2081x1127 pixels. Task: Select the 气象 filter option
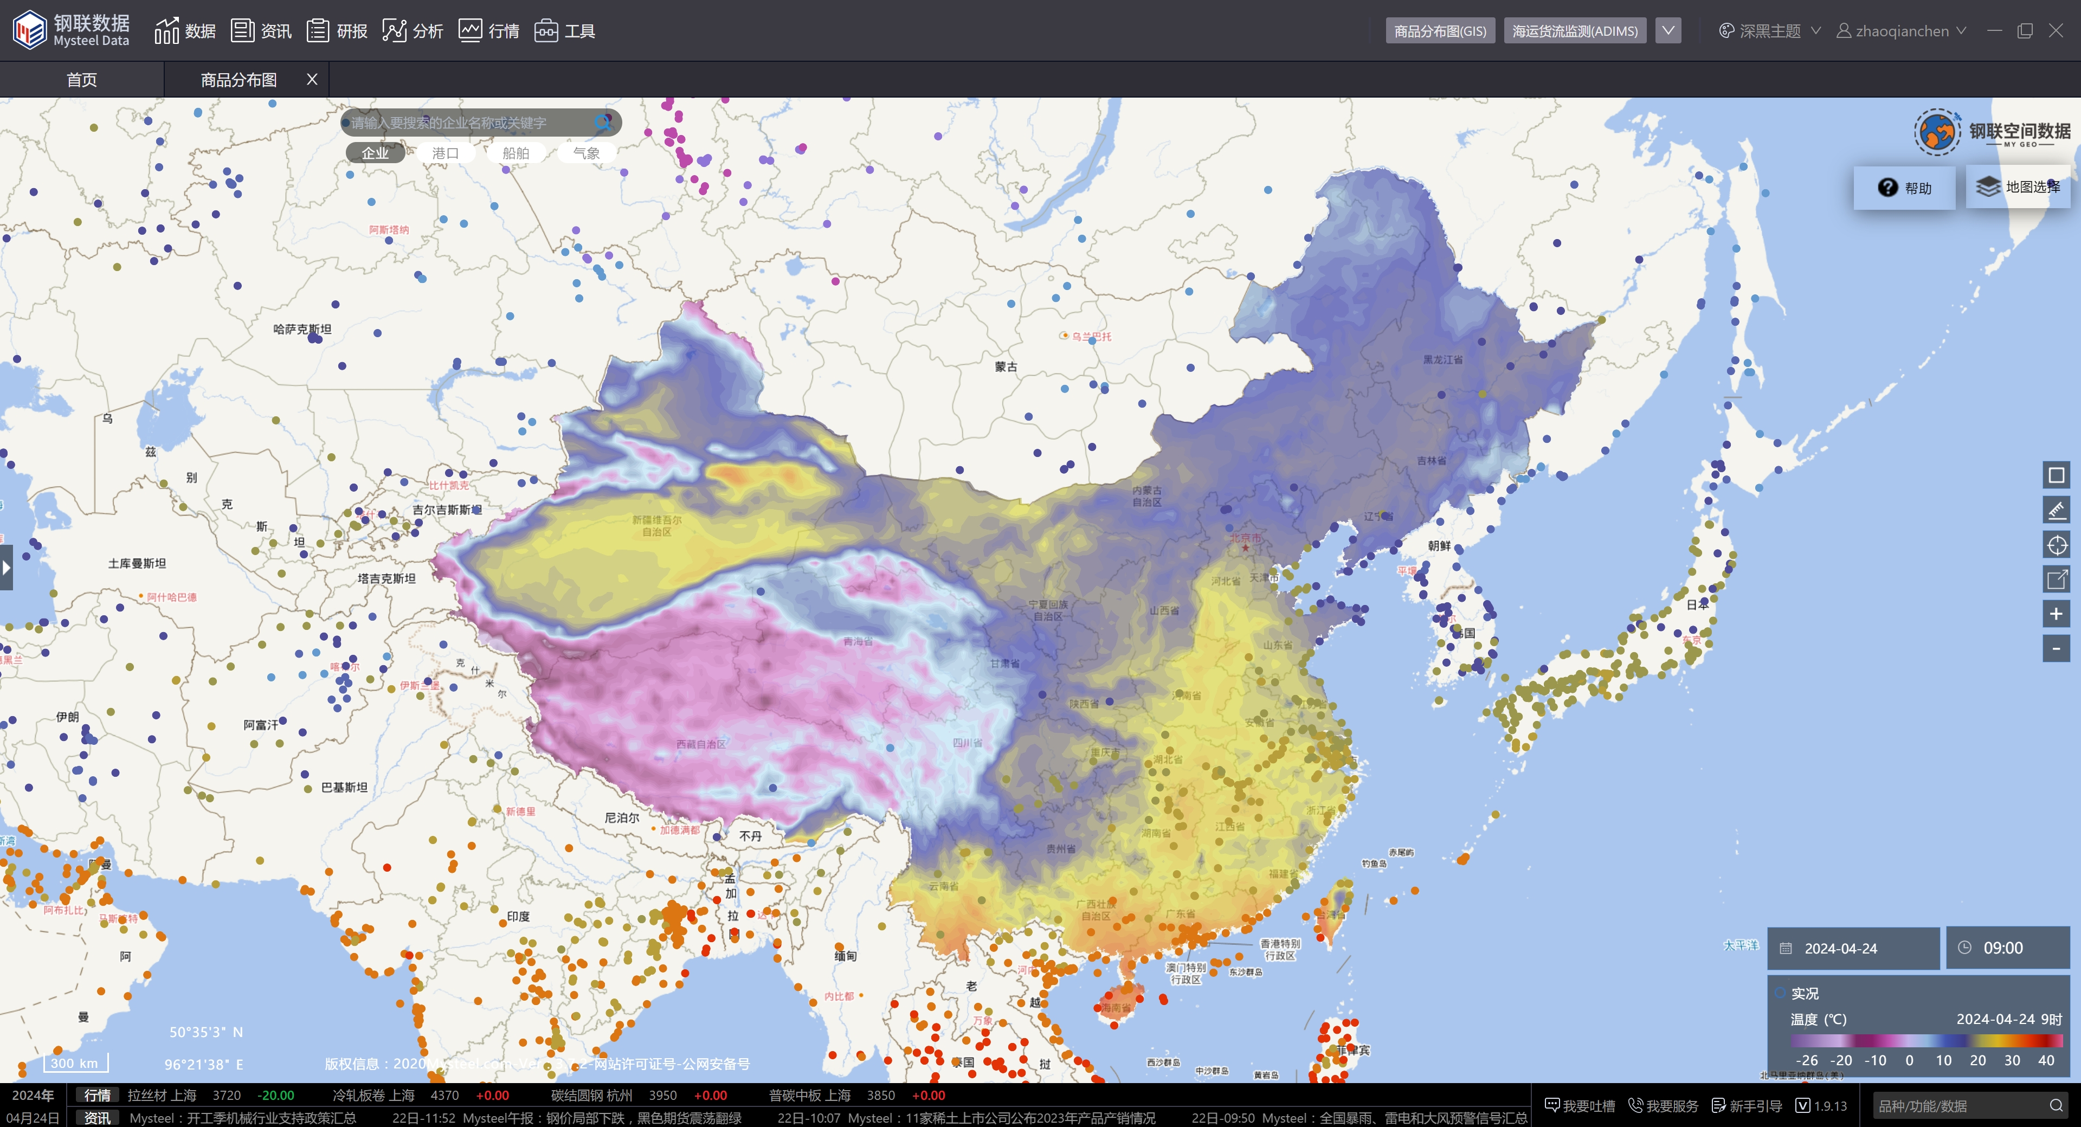(587, 153)
